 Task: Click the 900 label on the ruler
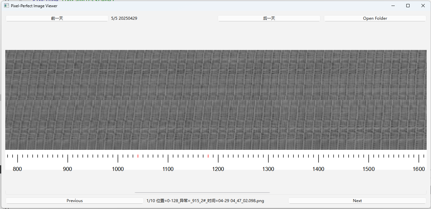pyautogui.click(x=68, y=169)
